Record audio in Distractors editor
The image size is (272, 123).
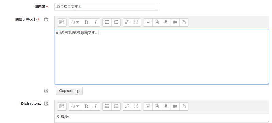click(166, 106)
